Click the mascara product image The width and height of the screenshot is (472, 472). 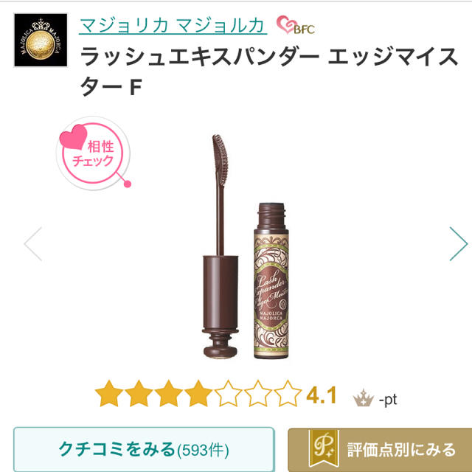[x=246, y=247]
